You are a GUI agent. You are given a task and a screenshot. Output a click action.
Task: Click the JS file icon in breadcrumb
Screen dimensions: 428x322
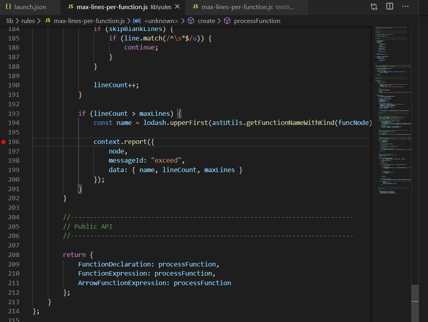tap(48, 21)
